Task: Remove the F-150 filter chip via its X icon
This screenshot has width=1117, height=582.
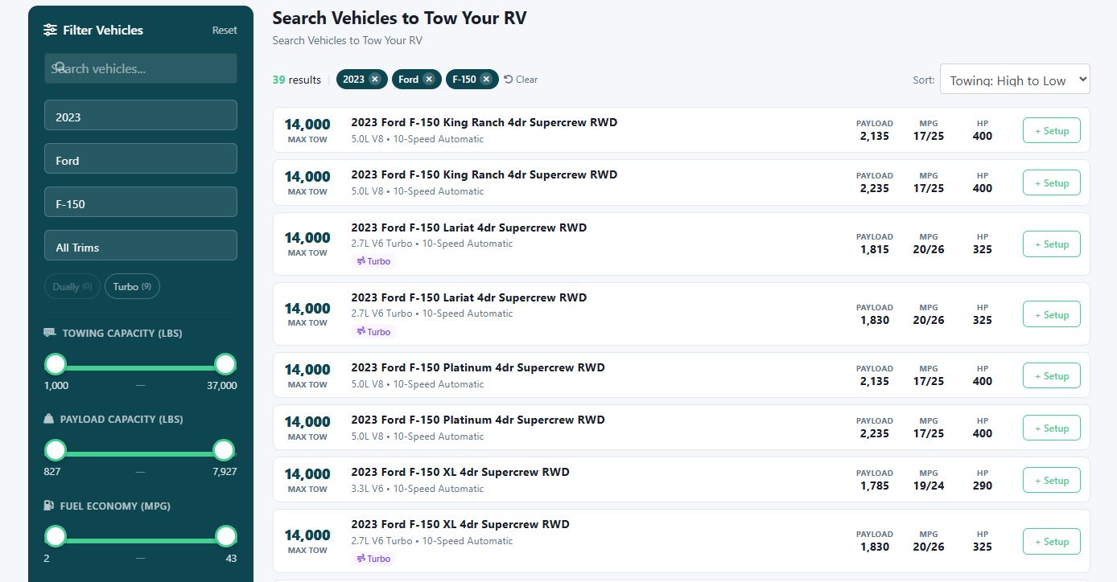Action: click(487, 79)
